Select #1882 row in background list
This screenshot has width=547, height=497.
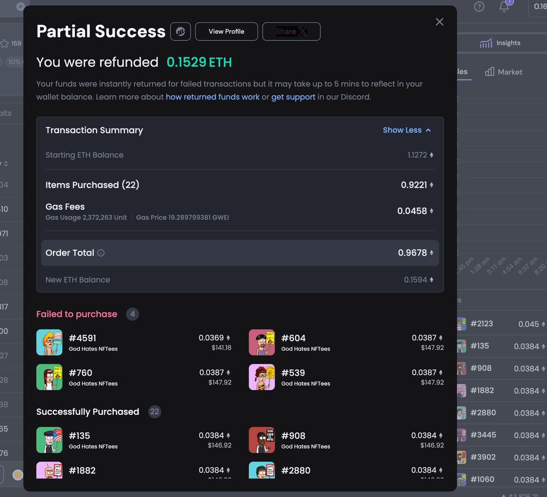501,391
